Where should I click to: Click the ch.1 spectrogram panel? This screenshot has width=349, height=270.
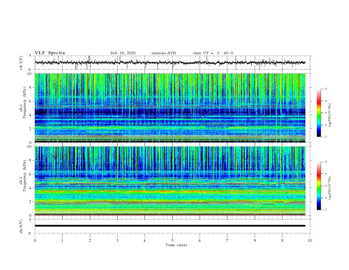pos(170,108)
